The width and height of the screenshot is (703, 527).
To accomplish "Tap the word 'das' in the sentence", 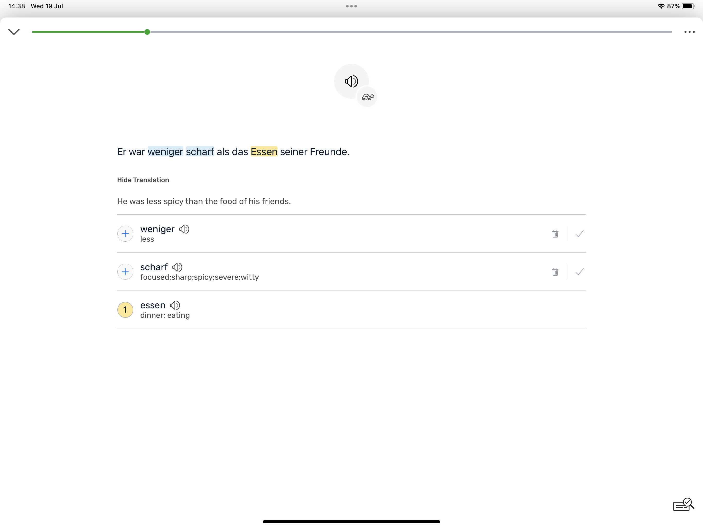I will [x=240, y=152].
